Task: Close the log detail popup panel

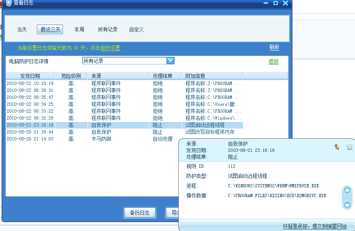Action: [x=350, y=148]
